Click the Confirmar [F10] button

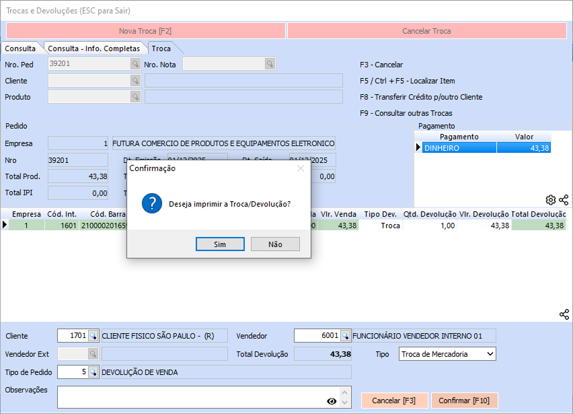click(x=464, y=401)
